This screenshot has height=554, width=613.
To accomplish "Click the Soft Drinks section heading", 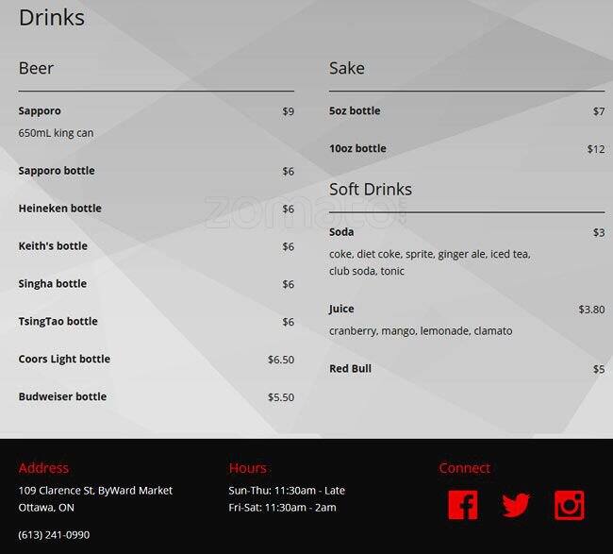I will 371,189.
